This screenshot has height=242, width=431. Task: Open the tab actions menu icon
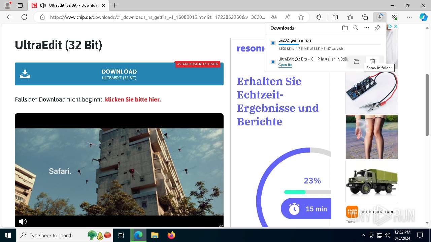[20, 5]
